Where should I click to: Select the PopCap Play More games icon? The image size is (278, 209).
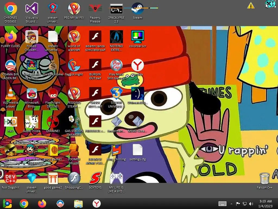click(116, 65)
